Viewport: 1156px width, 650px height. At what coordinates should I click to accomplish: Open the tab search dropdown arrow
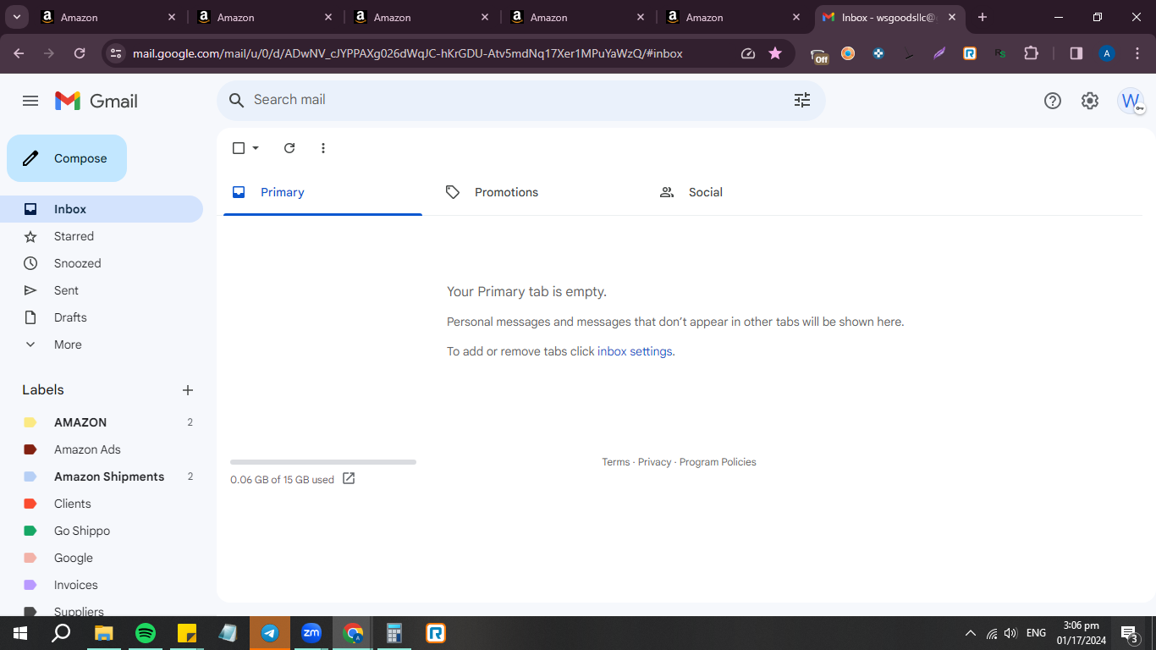coord(17,17)
